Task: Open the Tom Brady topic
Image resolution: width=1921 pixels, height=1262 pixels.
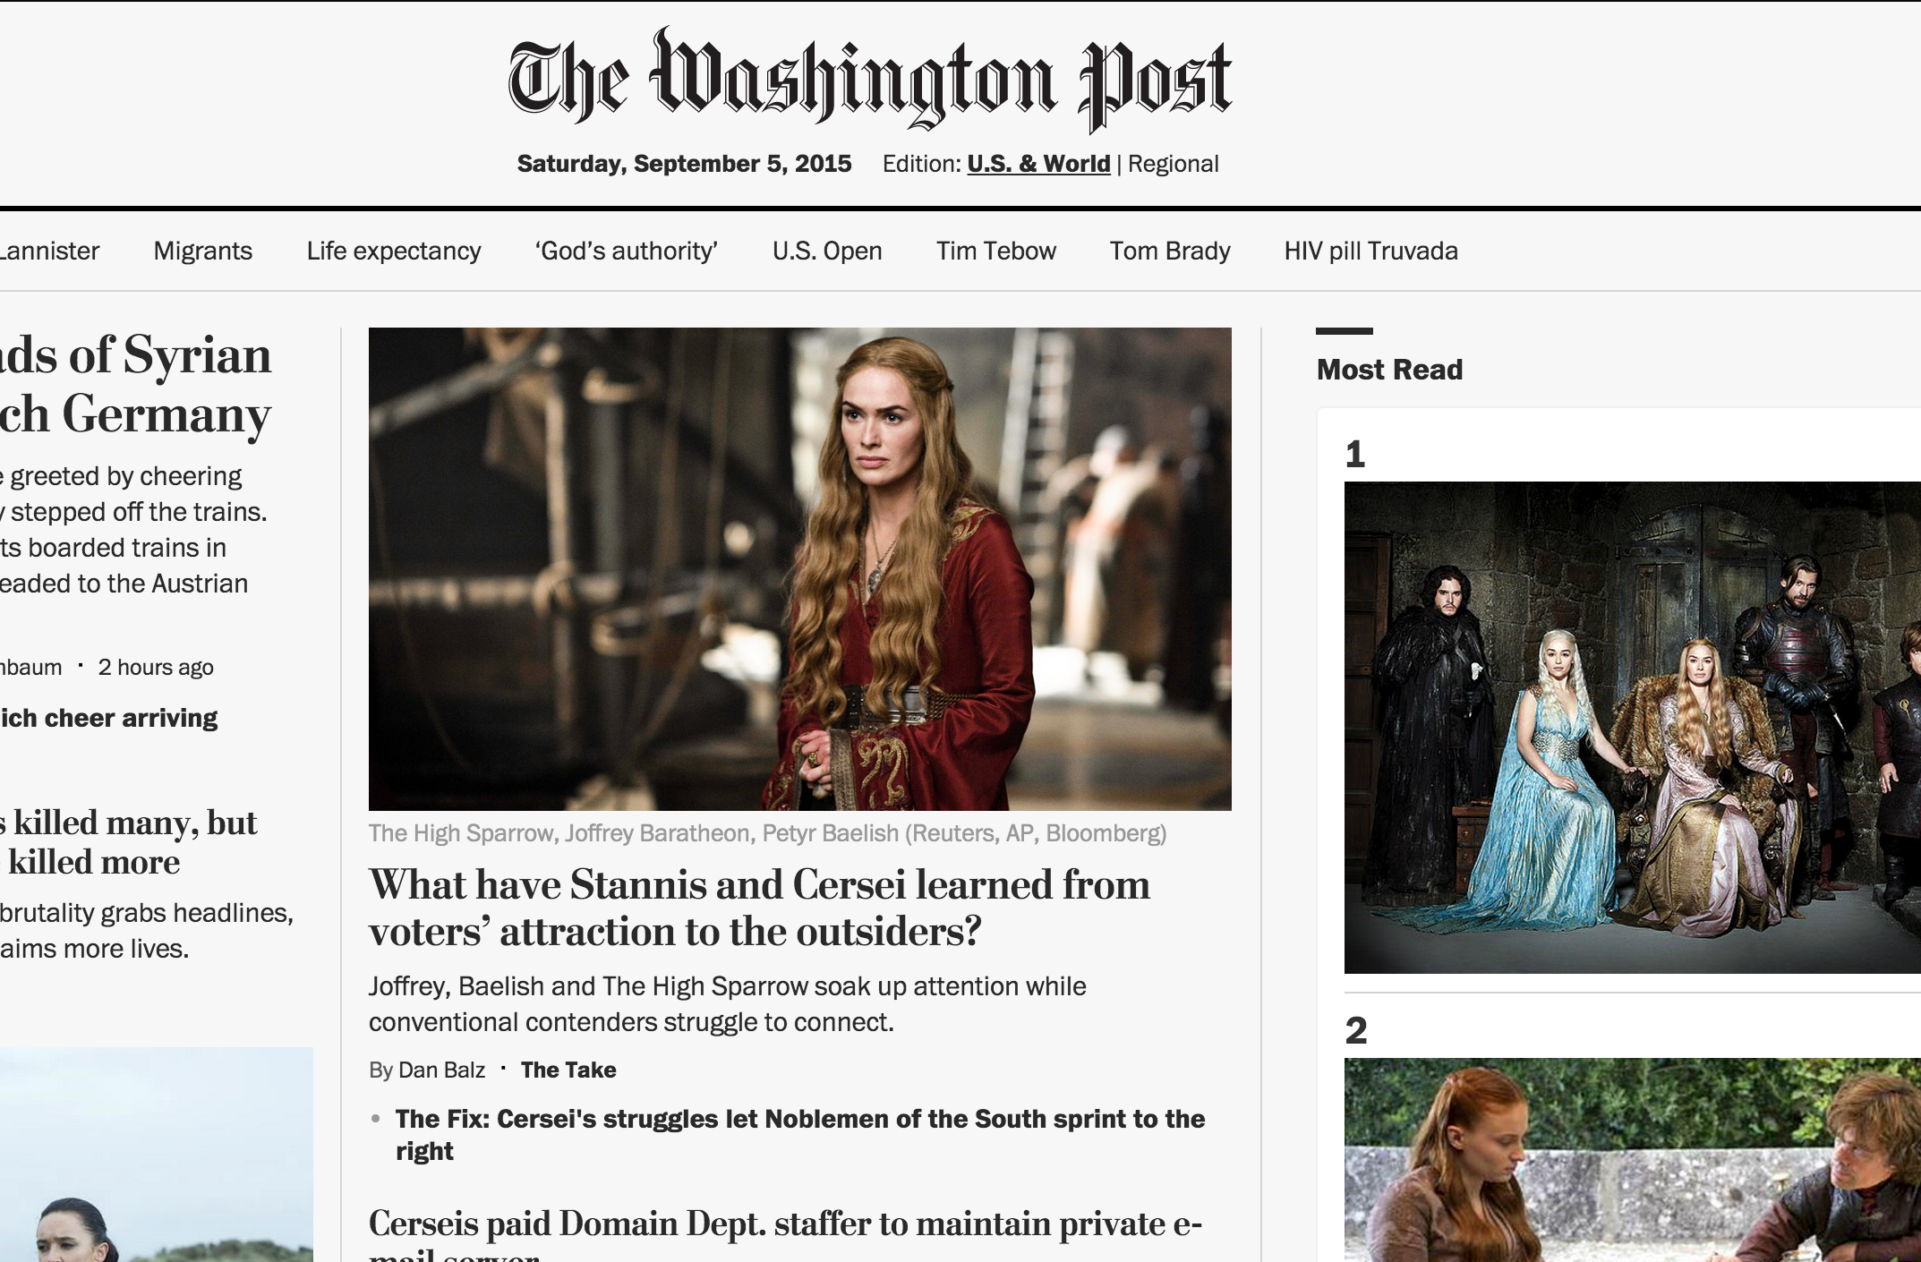Action: pos(1170,251)
